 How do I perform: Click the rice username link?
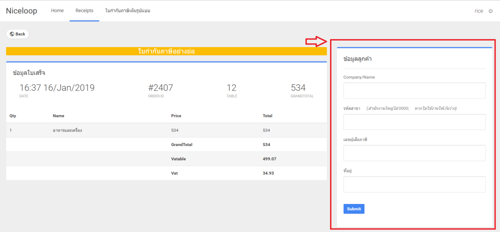(x=478, y=10)
